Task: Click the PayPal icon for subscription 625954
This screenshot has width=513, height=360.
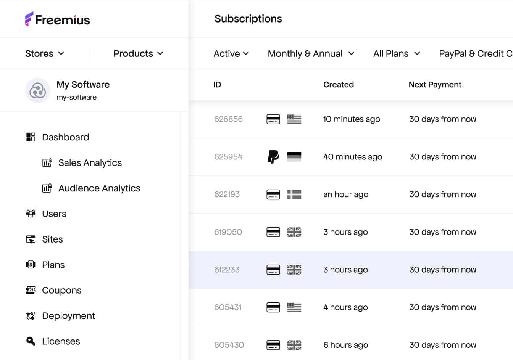Action: point(273,157)
